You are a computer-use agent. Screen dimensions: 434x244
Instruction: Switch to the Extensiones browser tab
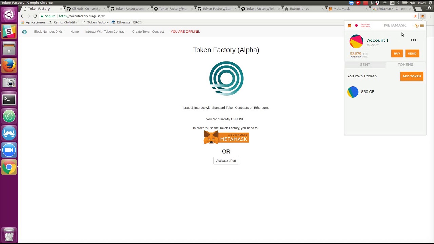click(x=304, y=9)
